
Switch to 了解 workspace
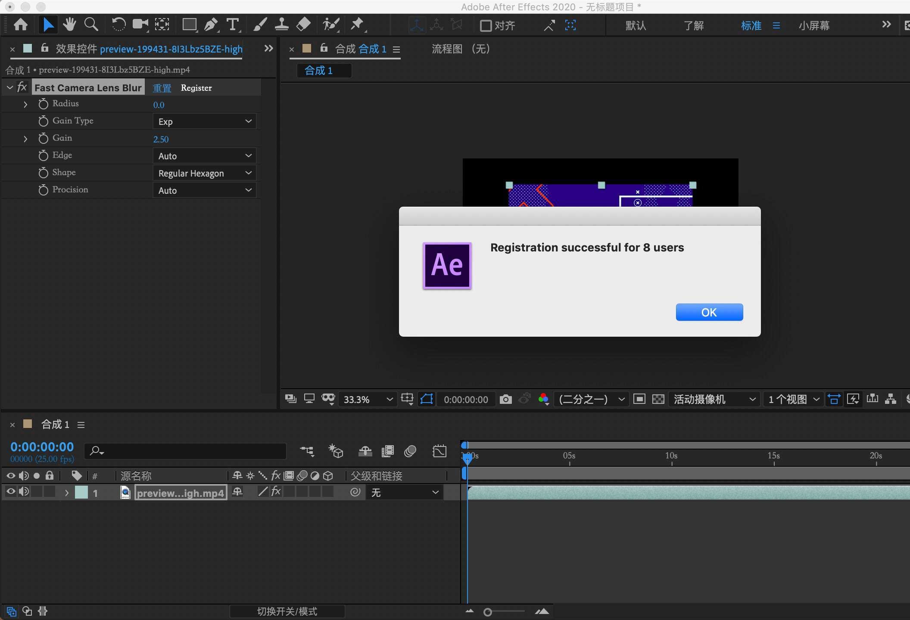pos(694,26)
